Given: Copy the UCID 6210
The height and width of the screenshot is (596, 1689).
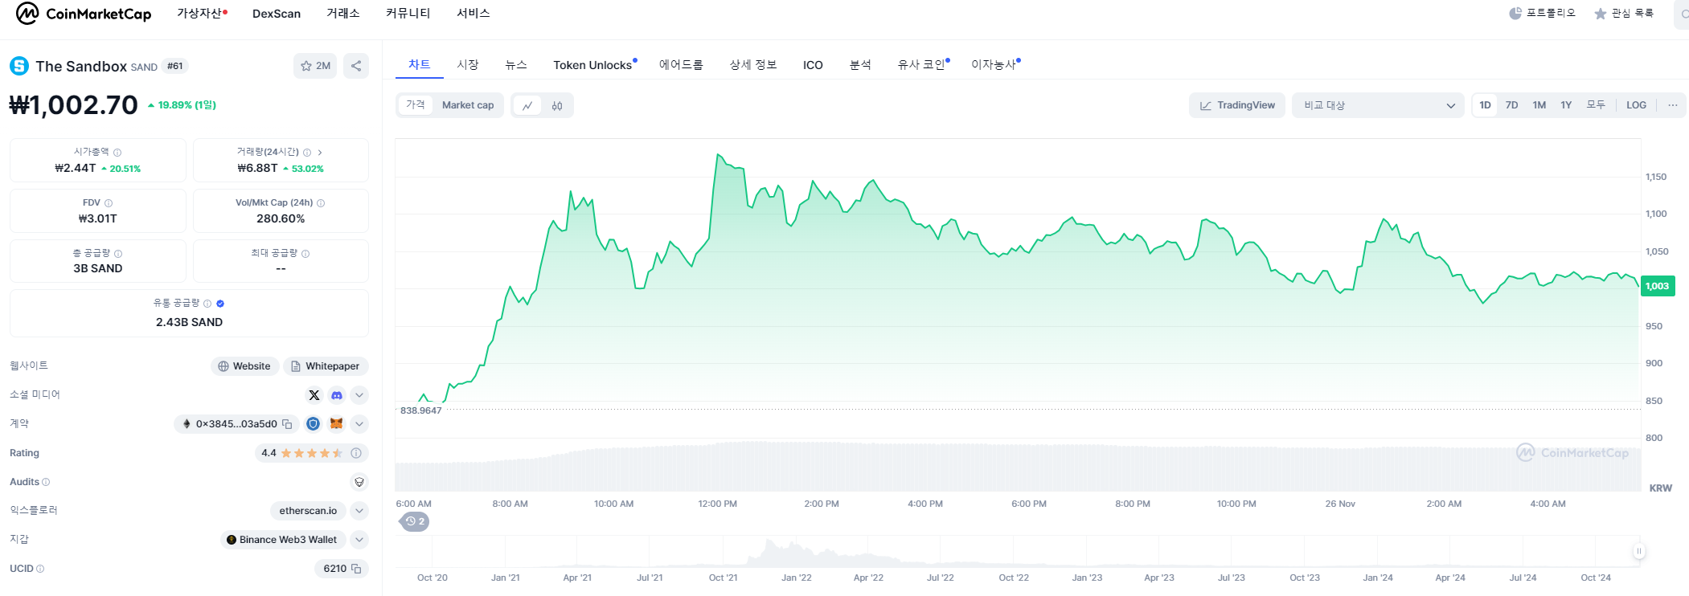Looking at the screenshot, I should click(356, 569).
